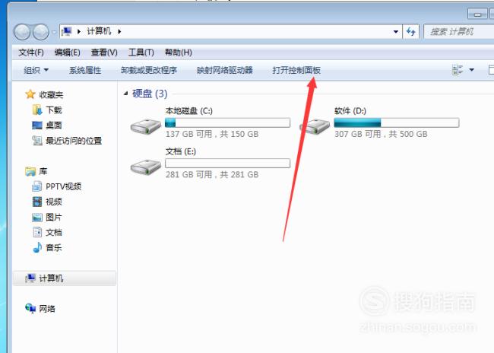The width and height of the screenshot is (494, 353).
Task: Select the 本地磁盘 (C:) drive icon
Action: 146,126
